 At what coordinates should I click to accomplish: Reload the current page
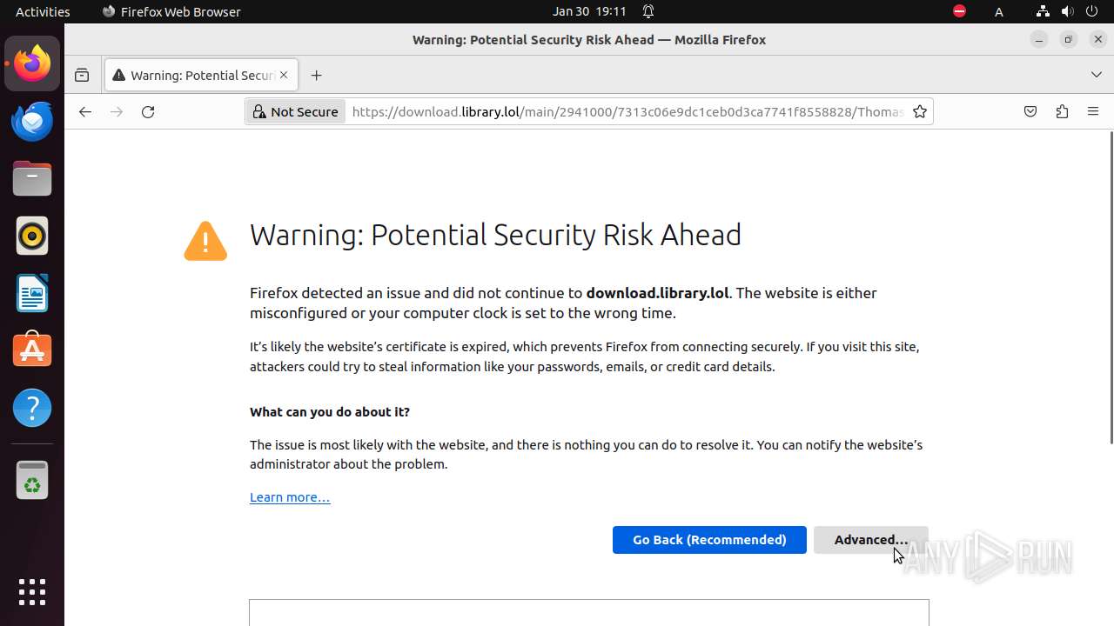click(x=148, y=112)
